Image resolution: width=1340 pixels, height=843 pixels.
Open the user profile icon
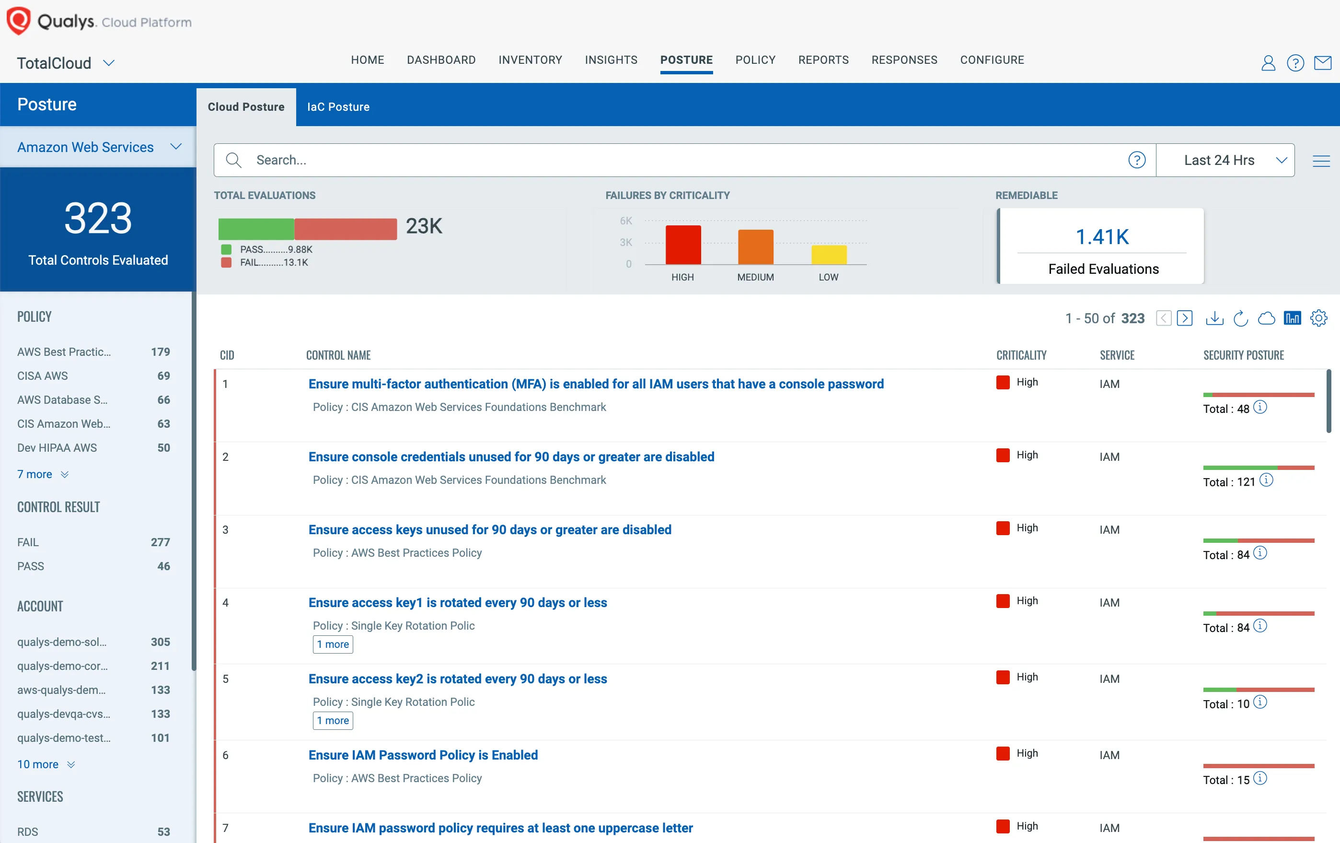[x=1268, y=63]
